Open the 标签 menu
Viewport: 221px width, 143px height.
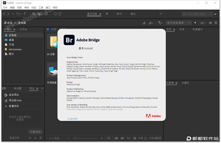click(33, 8)
